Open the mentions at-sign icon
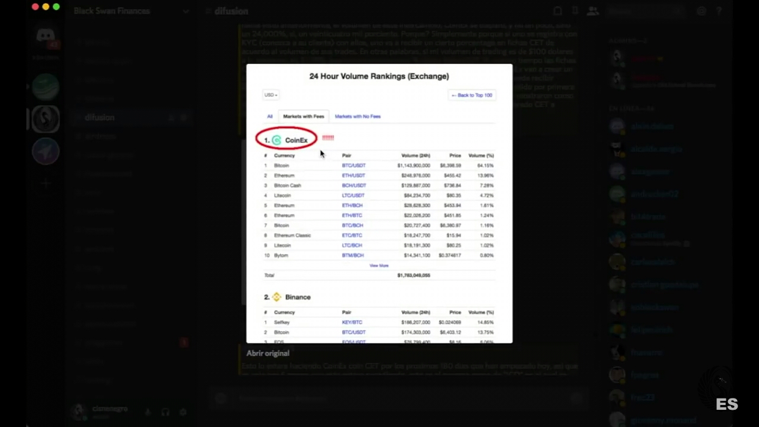Screen dimensions: 759x427 [x=701, y=11]
